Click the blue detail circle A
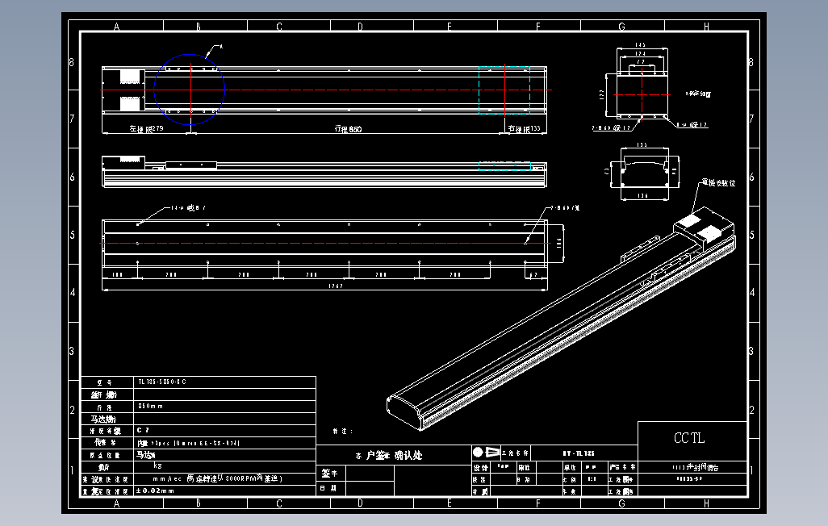Screen dimensions: 828x526 click(x=190, y=90)
